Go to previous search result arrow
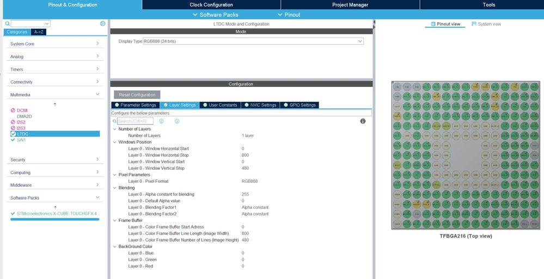This screenshot has width=544, height=279. pyautogui.click(x=161, y=121)
